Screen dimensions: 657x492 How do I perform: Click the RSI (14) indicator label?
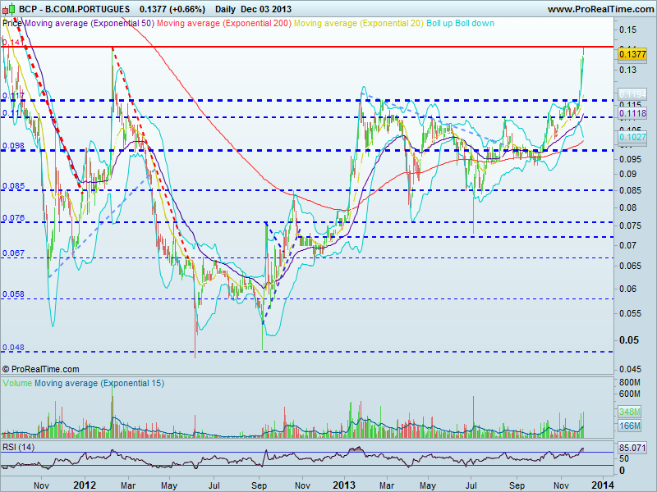click(x=18, y=447)
